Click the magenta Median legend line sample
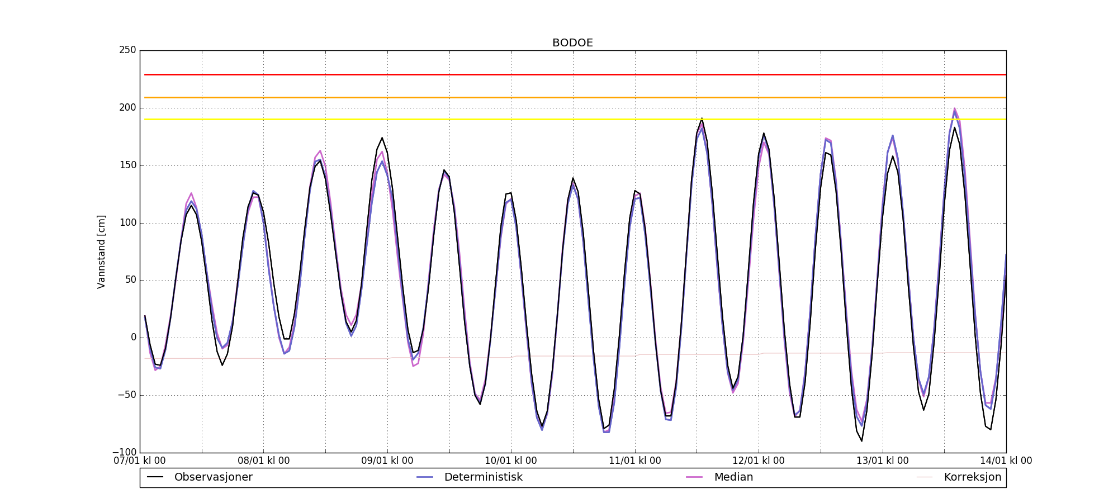 694,477
